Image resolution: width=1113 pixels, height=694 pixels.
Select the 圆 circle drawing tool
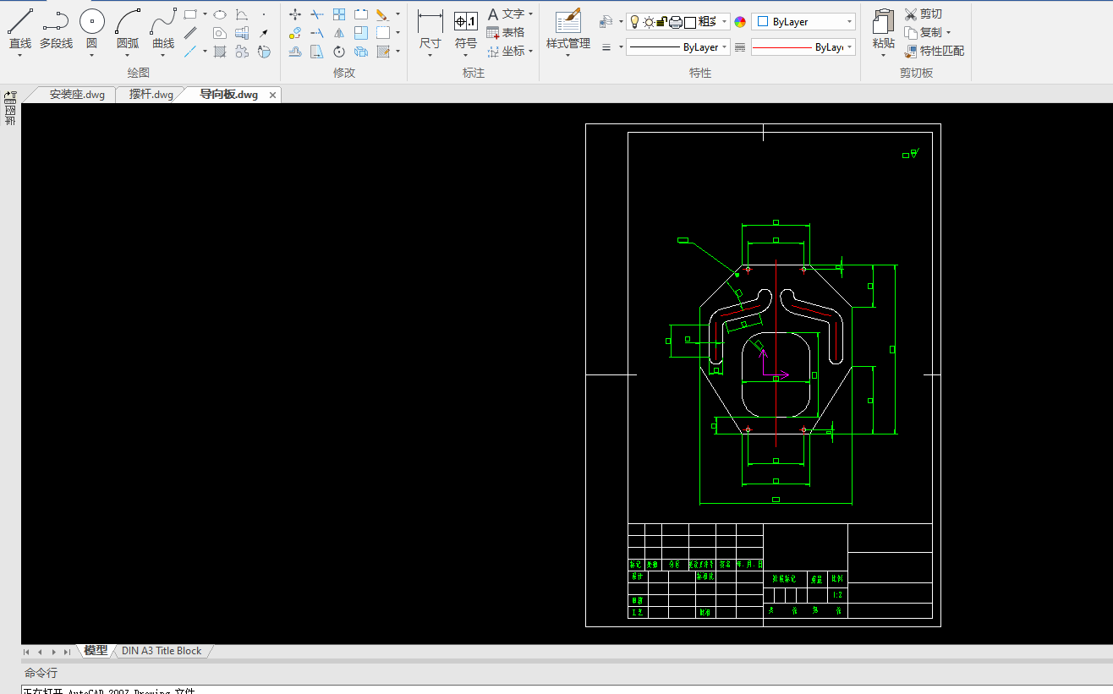point(91,22)
